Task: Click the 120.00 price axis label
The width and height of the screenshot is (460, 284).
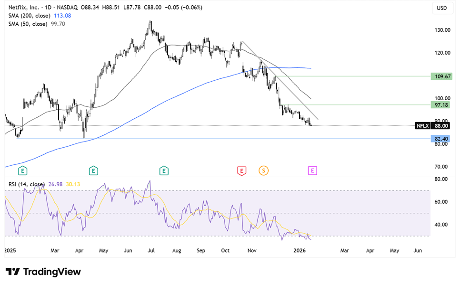Action: (442, 53)
